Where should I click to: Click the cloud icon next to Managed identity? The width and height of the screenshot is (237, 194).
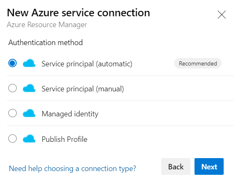coord(29,113)
